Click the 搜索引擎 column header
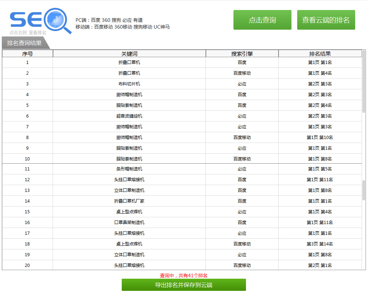The image size is (367, 293). (242, 54)
